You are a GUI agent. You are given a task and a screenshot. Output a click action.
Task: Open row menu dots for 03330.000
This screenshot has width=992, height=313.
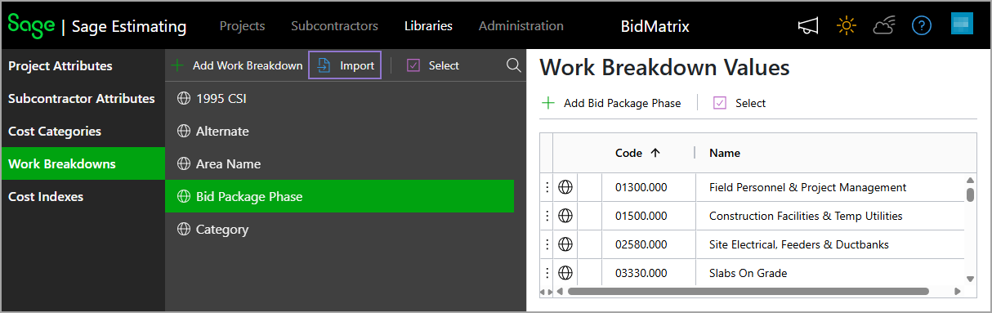(547, 273)
